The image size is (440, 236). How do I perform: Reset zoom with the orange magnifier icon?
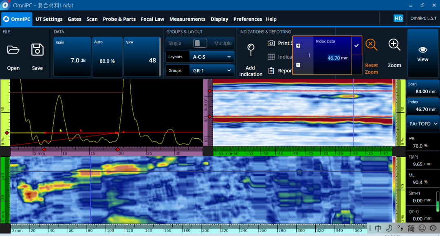pyautogui.click(x=371, y=45)
